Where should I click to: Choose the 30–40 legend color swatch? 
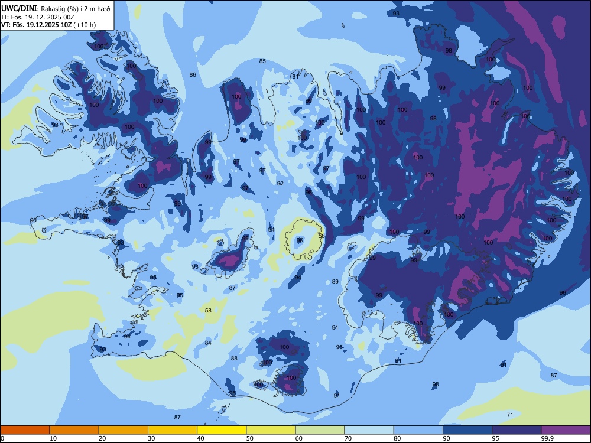tap(173, 430)
